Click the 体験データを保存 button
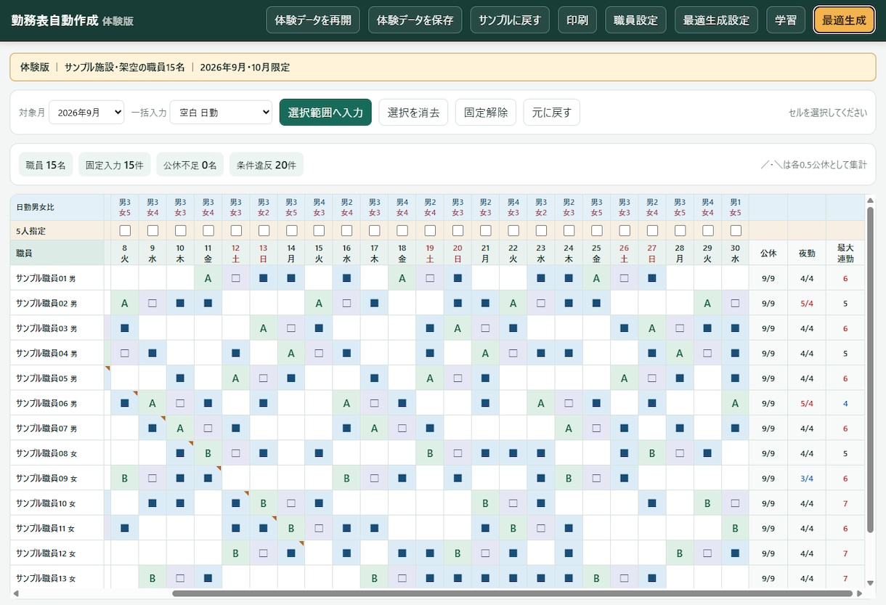 click(415, 20)
